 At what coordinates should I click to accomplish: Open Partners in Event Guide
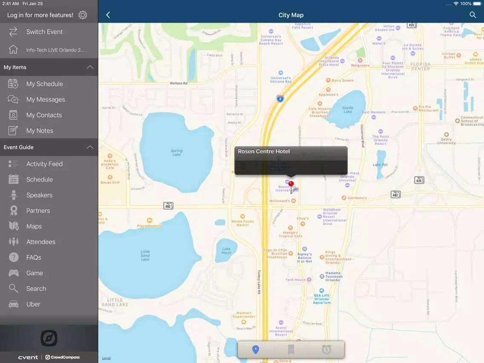click(x=49, y=210)
